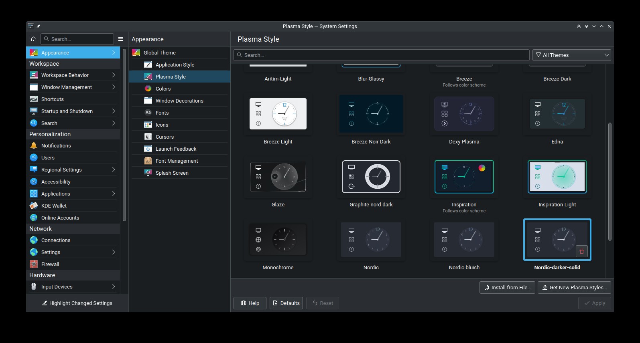
Task: Click the Reset button
Action: click(323, 303)
